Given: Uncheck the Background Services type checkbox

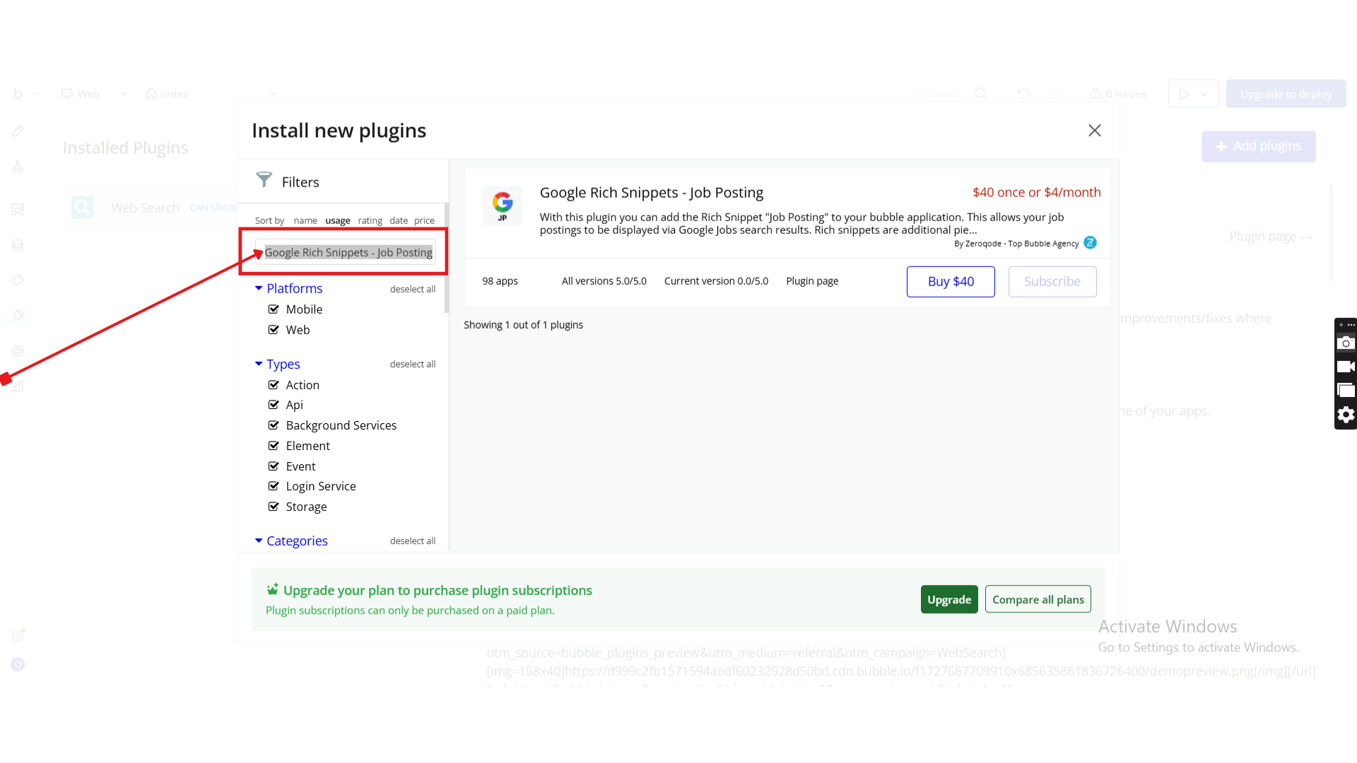Looking at the screenshot, I should 274,425.
